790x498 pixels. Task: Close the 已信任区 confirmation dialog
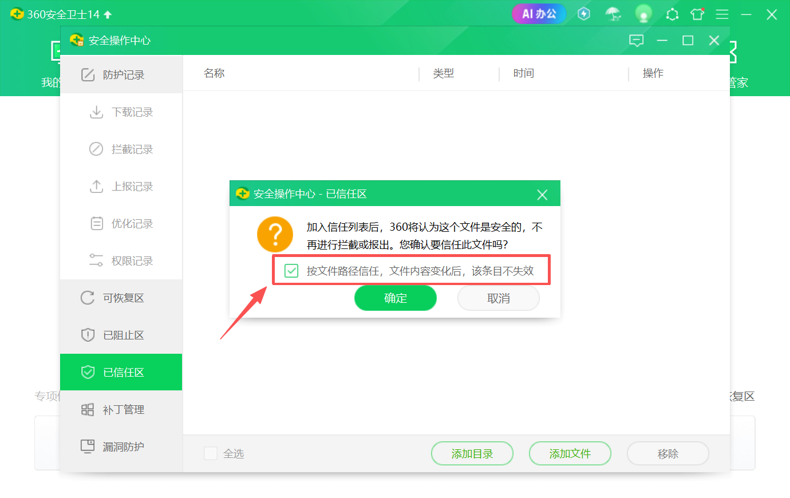pos(542,195)
